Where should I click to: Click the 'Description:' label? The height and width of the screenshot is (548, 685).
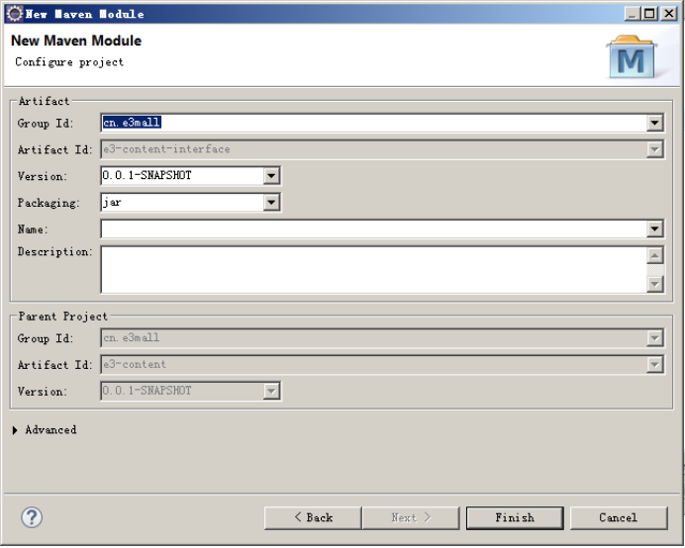[55, 252]
